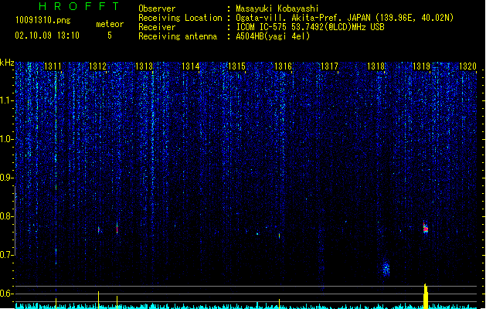Click the Receiving Location label
This screenshot has width=486, height=309.
click(180, 18)
